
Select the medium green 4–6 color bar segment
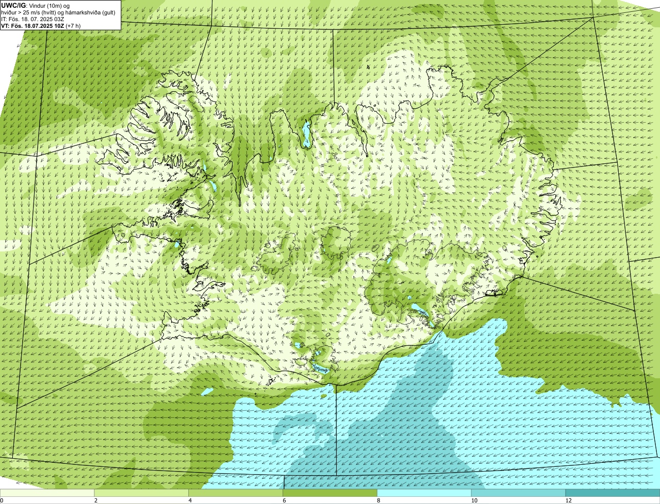[x=236, y=493]
